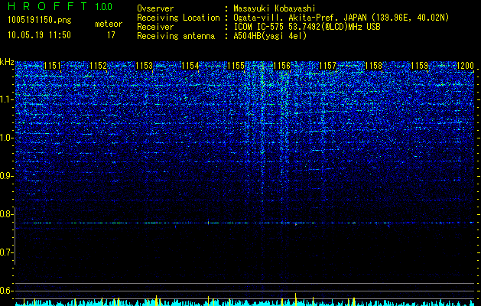
Task: Click the HROFFT 1.0.0 title text
Action: pyautogui.click(x=60, y=6)
